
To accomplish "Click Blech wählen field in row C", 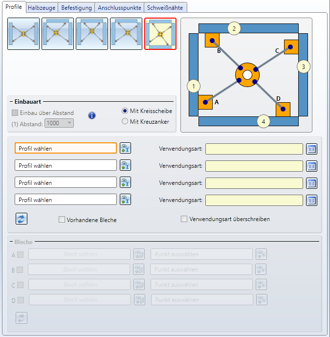I will 80,285.
